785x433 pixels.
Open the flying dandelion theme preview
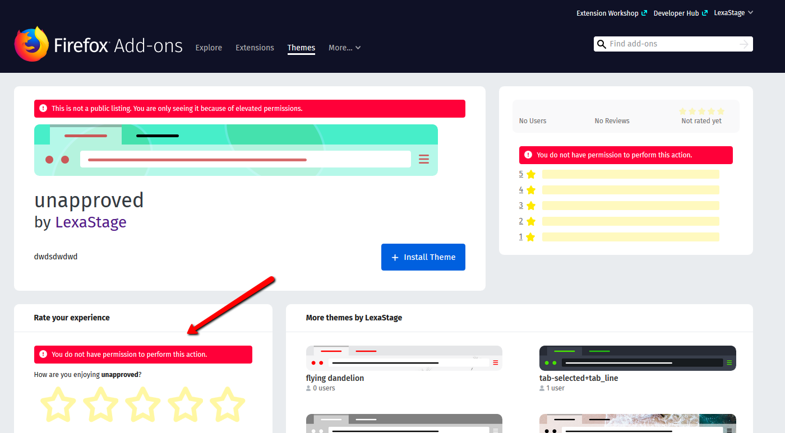coord(404,358)
